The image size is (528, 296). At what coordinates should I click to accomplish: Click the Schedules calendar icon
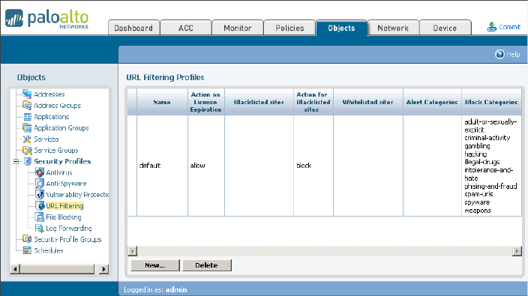coord(27,250)
